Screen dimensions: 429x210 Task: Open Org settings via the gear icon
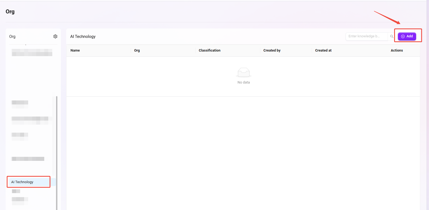[55, 36]
